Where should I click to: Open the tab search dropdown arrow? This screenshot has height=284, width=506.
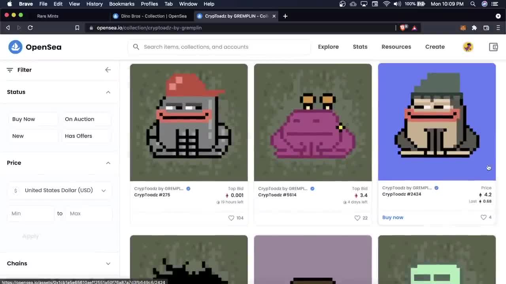498,16
